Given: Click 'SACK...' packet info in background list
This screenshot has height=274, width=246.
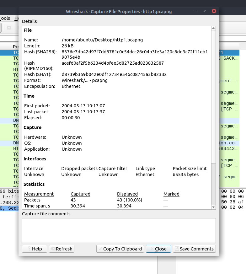Looking at the screenshot, I should pyautogui.click(x=230, y=58).
